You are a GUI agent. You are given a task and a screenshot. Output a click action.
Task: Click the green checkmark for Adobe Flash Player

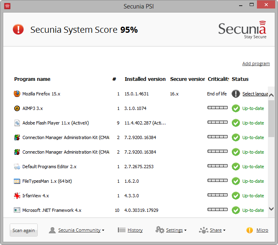click(x=235, y=123)
